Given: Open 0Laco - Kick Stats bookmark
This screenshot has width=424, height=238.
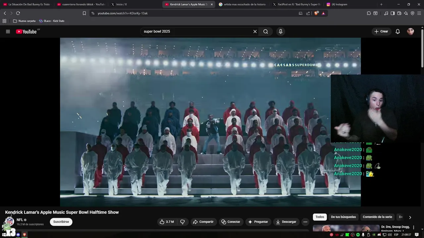Looking at the screenshot, I should pyautogui.click(x=52, y=21).
